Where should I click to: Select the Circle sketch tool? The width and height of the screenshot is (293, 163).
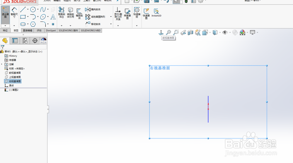click(33, 9)
